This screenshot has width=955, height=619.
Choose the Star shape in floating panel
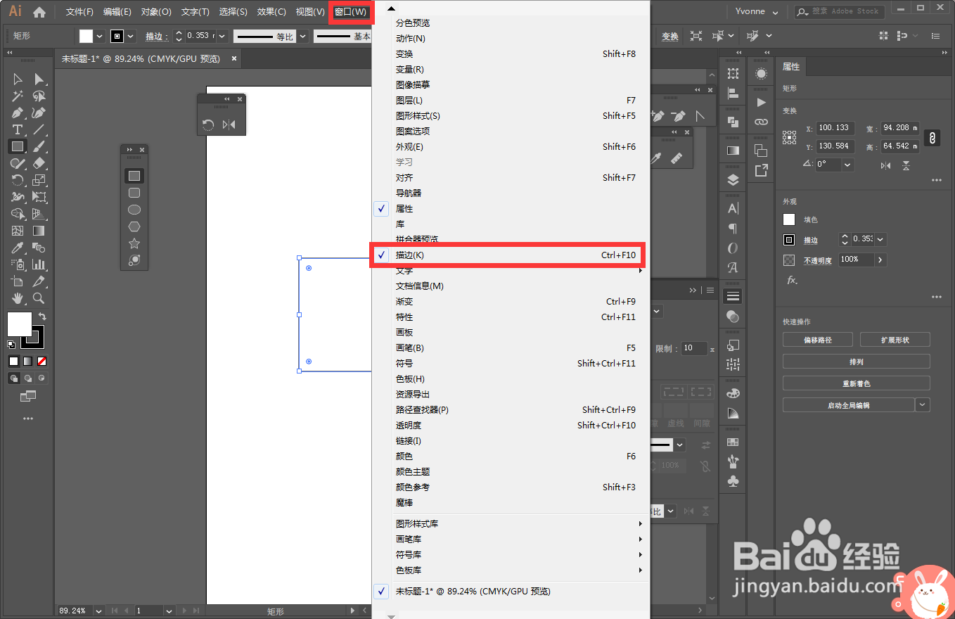click(134, 243)
